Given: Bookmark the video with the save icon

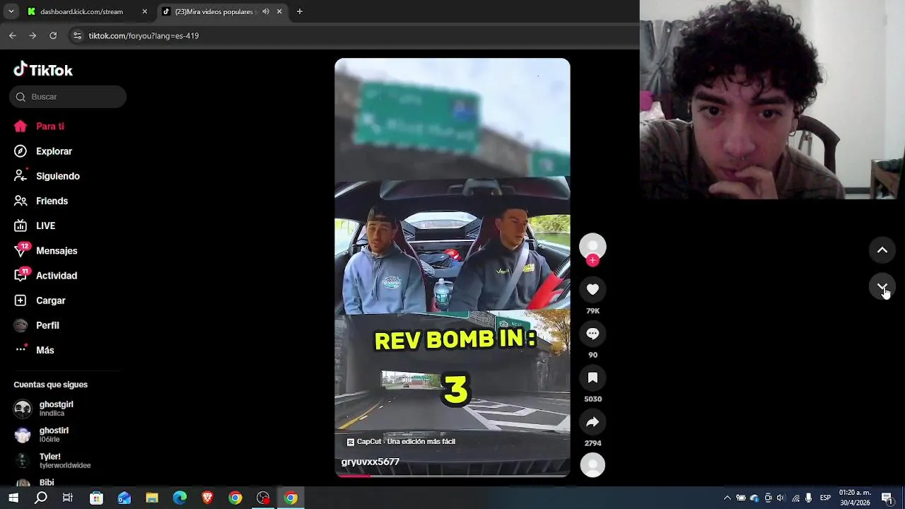Looking at the screenshot, I should coord(592,378).
